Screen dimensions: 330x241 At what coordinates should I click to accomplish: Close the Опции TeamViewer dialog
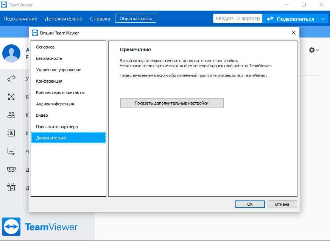(x=294, y=33)
